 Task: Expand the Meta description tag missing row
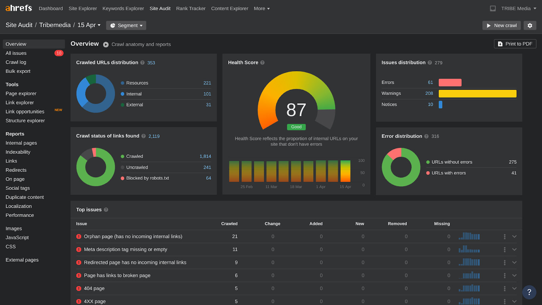pos(514,249)
